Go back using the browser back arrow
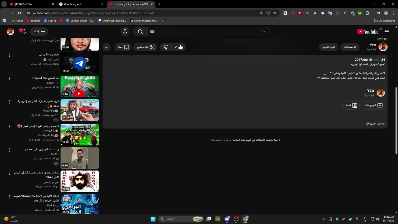This screenshot has width=398, height=224. [x=4, y=13]
